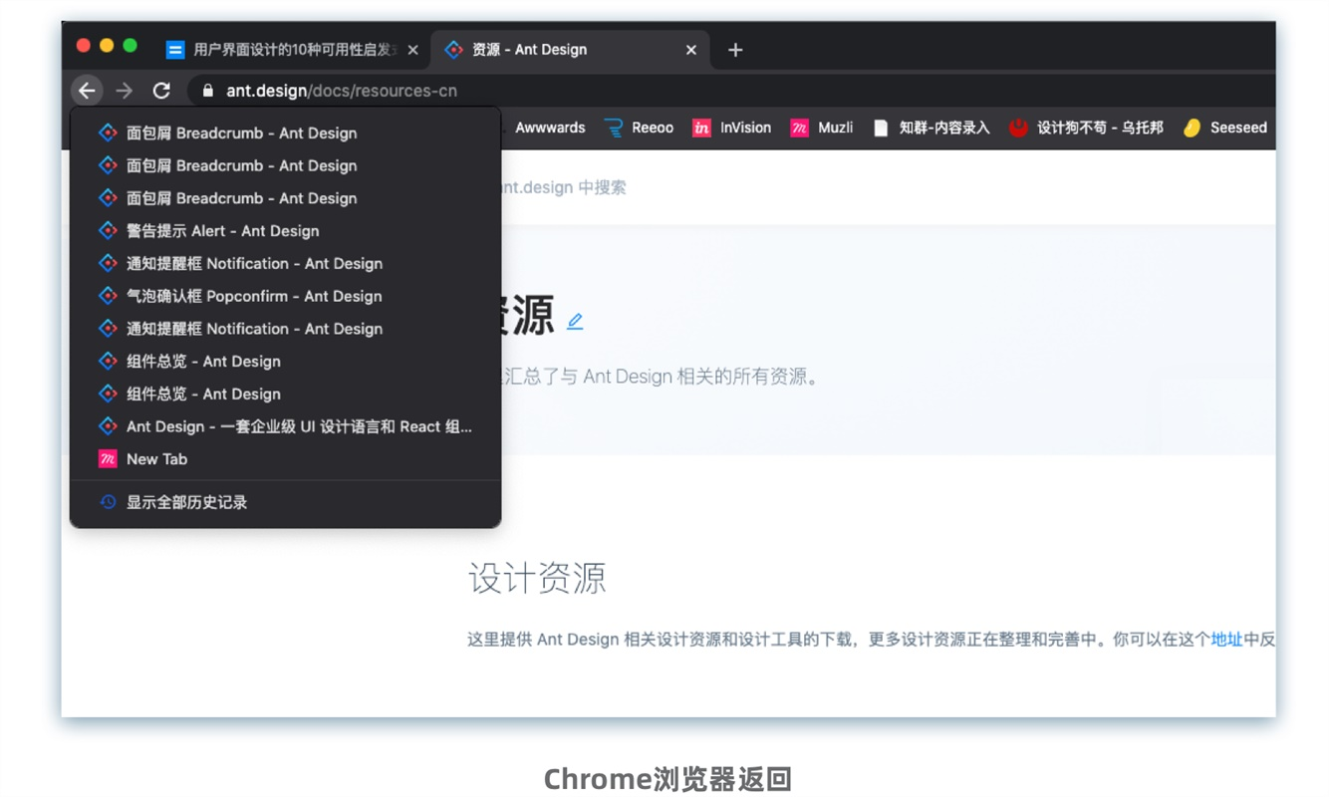Reload the page with the refresh icon

tap(161, 91)
